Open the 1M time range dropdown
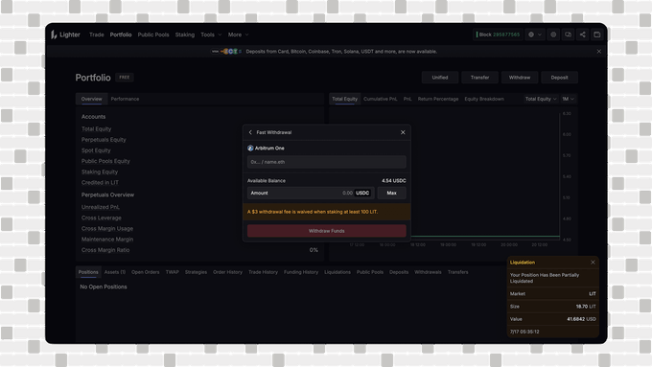652x367 pixels. click(568, 99)
